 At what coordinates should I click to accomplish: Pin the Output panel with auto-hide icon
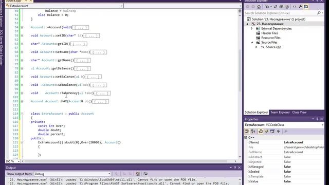(235, 168)
